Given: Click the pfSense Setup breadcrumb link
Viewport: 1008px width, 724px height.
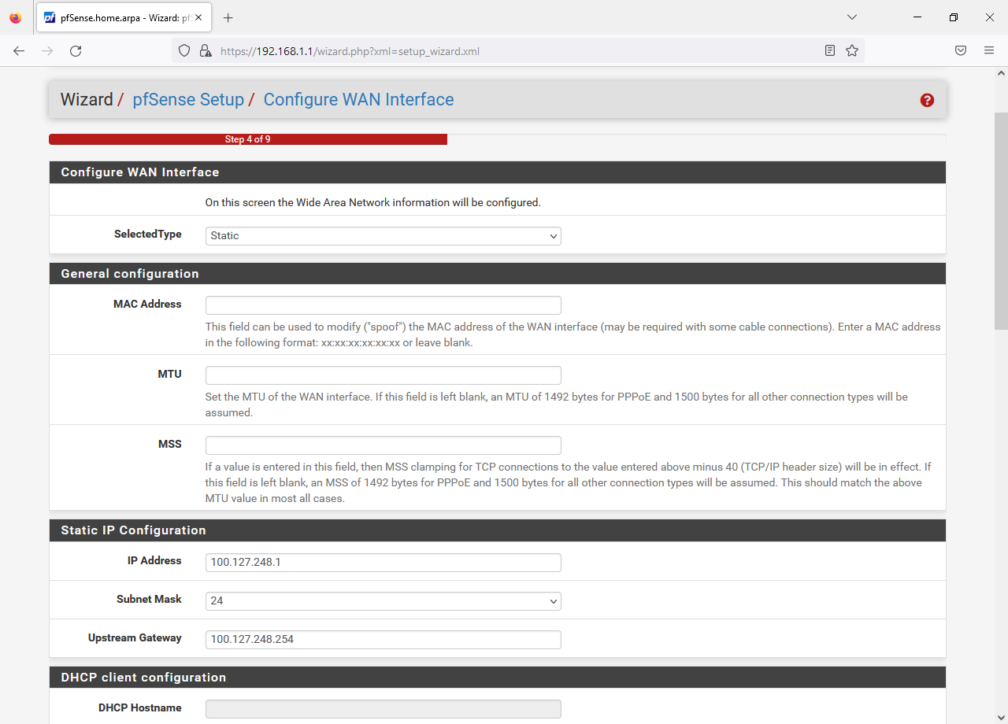Looking at the screenshot, I should (188, 100).
